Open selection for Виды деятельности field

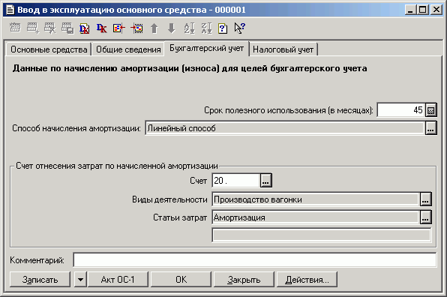coord(425,199)
